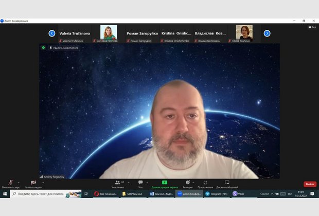Click the red Leave meeting button
319x216 pixels.
(310, 184)
